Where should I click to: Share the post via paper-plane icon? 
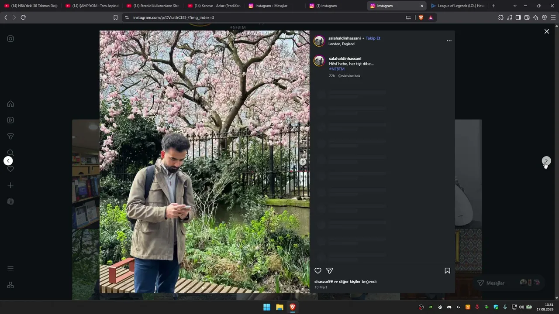(330, 271)
